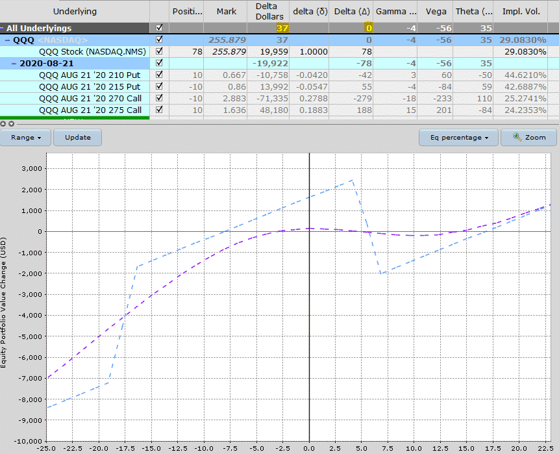Screen dimensions: 559x454
Task: Click the 2020-08-21 expiry label
Action: pos(46,64)
